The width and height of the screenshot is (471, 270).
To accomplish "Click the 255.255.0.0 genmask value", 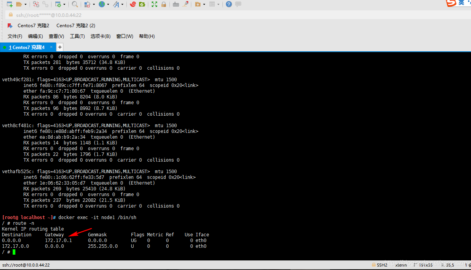I will coord(103,246).
